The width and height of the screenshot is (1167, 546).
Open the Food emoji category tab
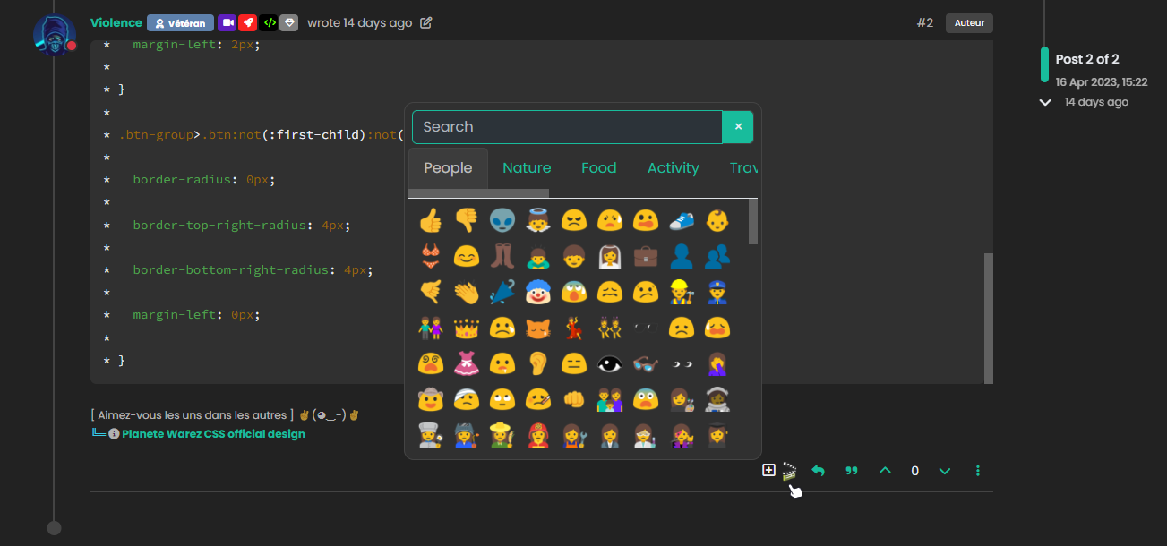598,167
